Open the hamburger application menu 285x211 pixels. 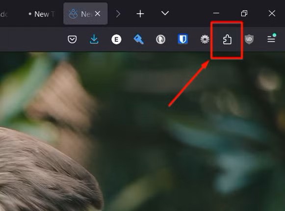[271, 39]
